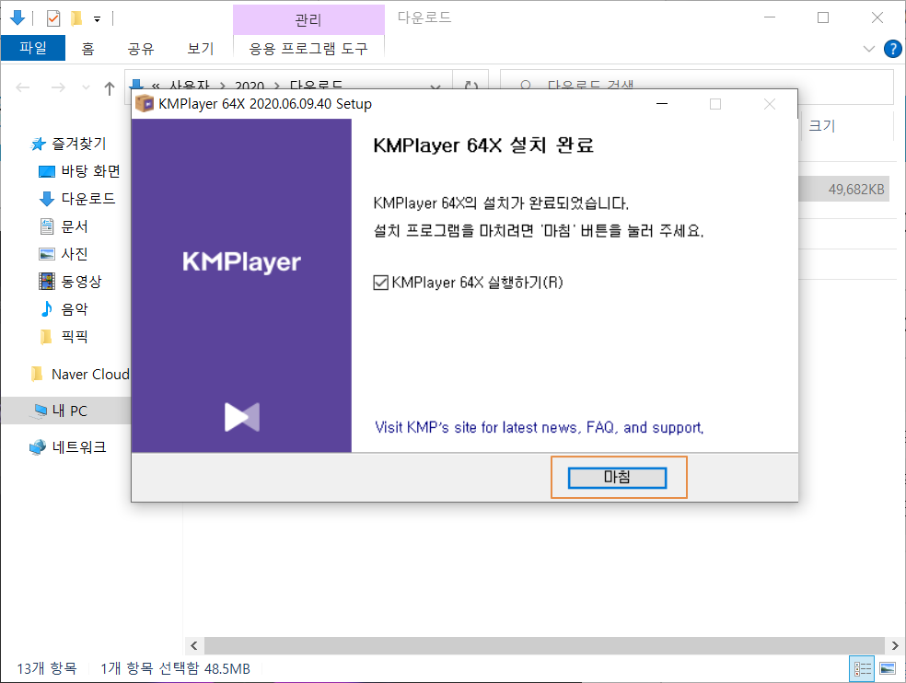Click the 마침 finish button
906x683 pixels.
coord(617,478)
